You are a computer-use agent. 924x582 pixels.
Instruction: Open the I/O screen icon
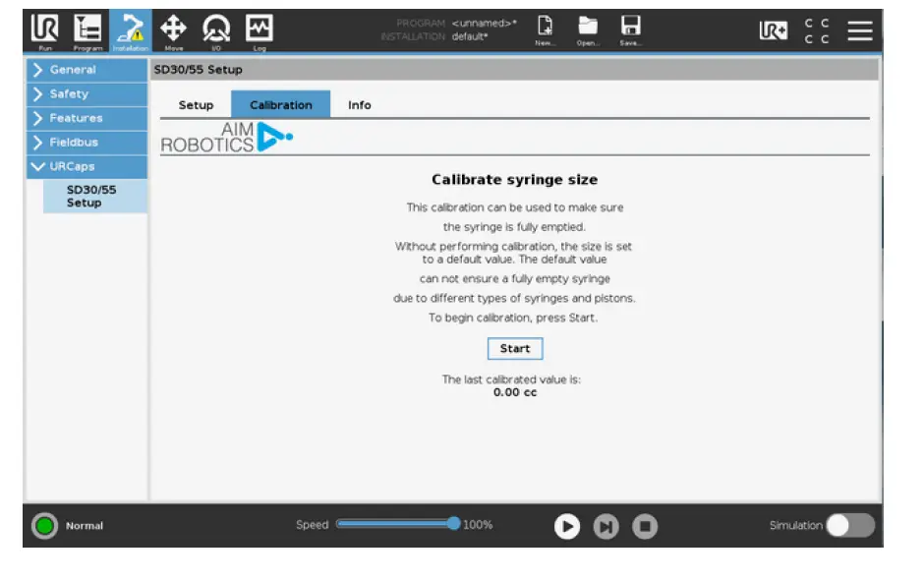pos(216,31)
